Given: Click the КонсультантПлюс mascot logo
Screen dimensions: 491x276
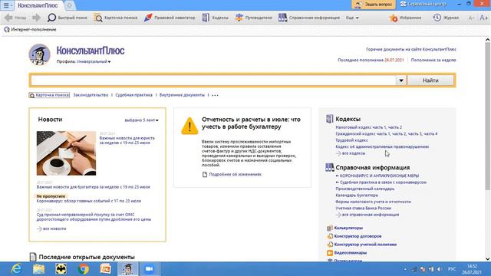Looking at the screenshot, I should tap(39, 54).
